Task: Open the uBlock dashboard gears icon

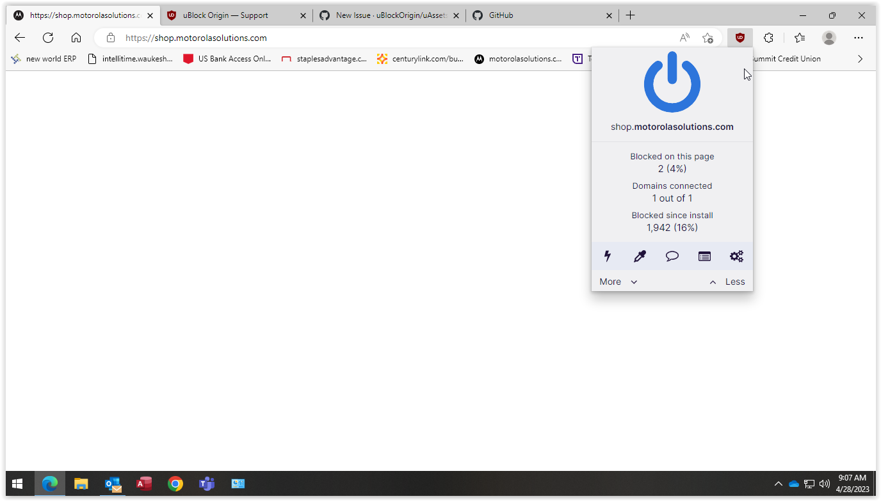Action: click(736, 256)
